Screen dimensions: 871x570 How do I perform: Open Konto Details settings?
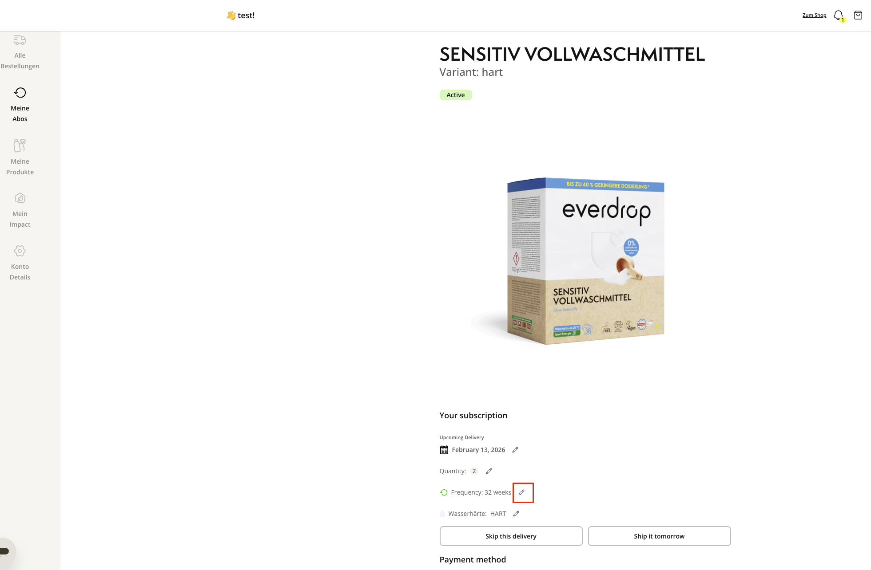tap(20, 263)
